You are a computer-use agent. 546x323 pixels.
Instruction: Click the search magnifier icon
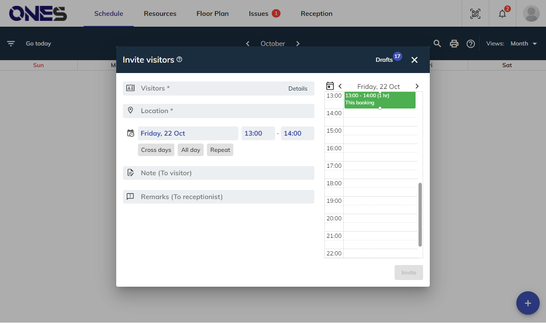coord(437,43)
